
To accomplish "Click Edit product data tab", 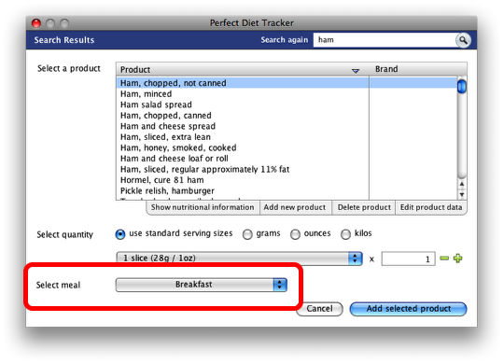I will pos(431,207).
